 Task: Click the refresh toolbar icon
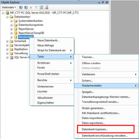pos(41,8)
